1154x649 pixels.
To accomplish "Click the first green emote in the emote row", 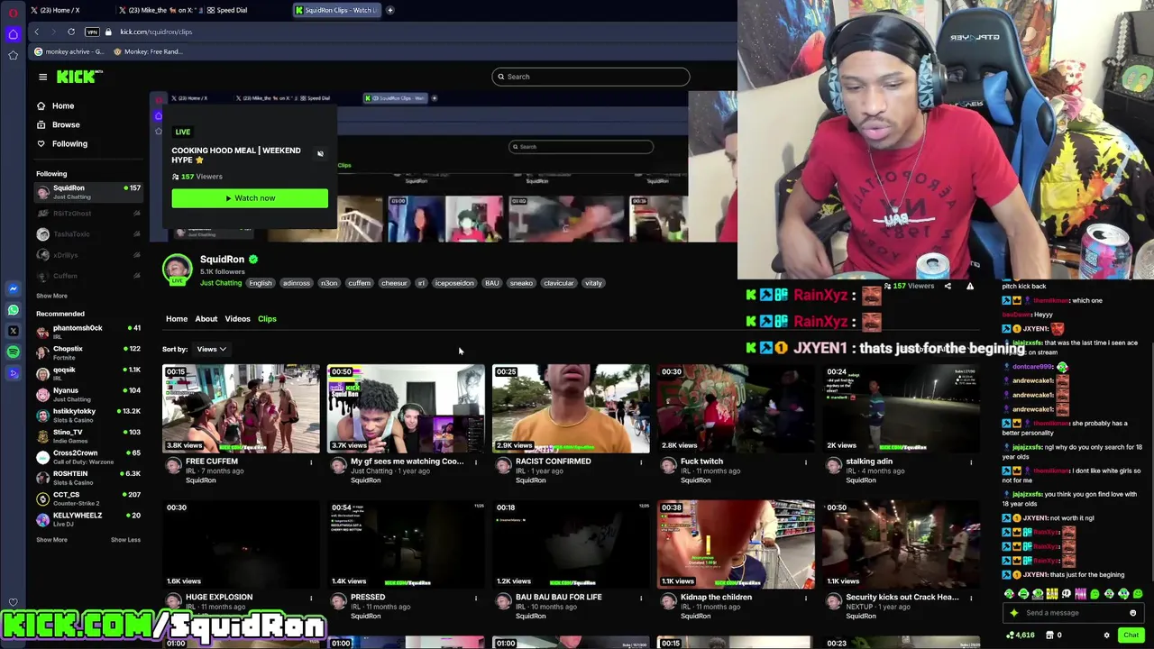I will tap(1009, 594).
